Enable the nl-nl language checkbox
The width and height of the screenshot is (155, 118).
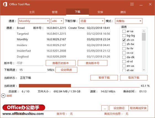(124, 61)
